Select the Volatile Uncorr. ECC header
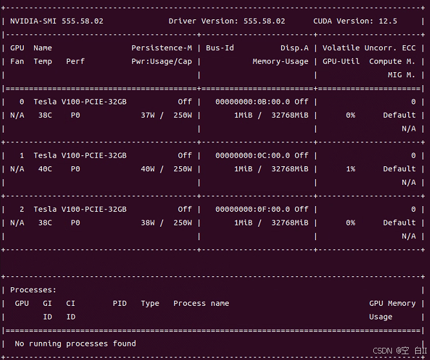 point(369,48)
